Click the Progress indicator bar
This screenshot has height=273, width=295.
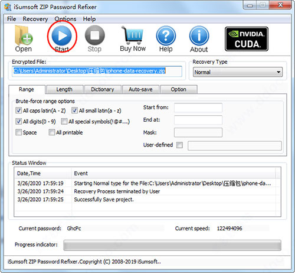172,245
